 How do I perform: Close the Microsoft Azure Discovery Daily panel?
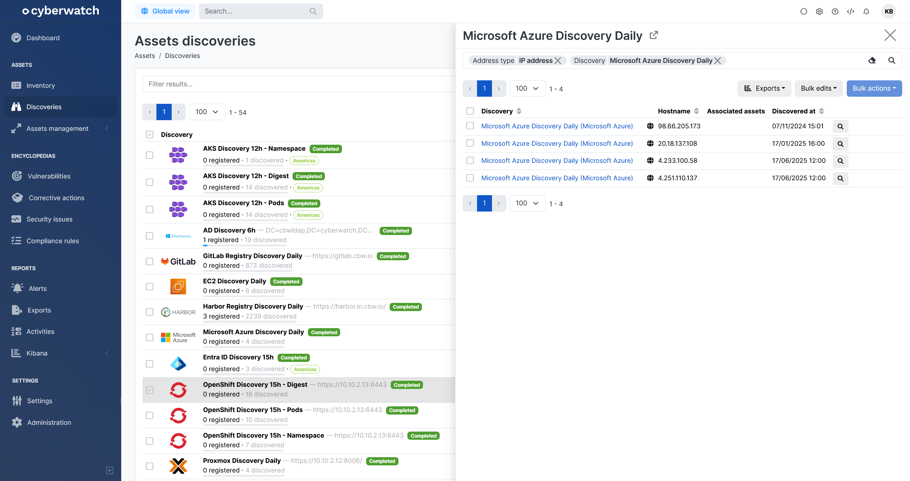point(890,35)
